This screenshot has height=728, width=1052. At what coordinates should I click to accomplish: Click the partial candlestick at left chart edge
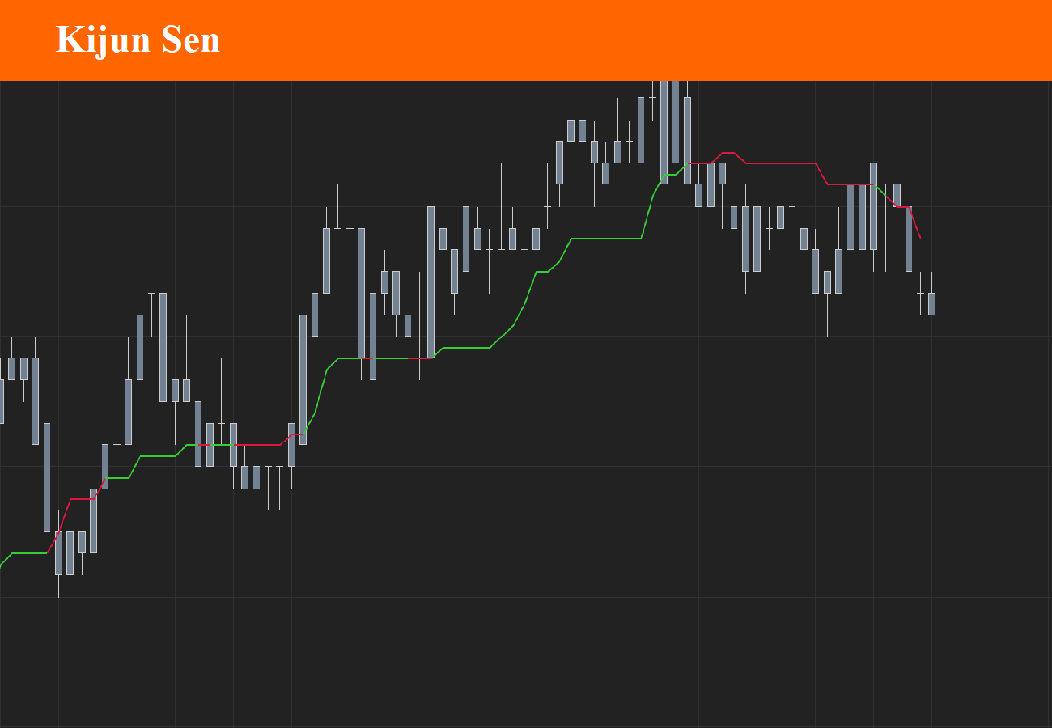tap(1, 401)
